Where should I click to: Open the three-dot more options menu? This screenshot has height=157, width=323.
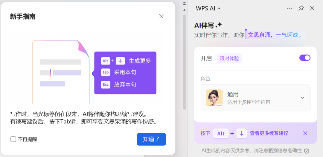290,8
